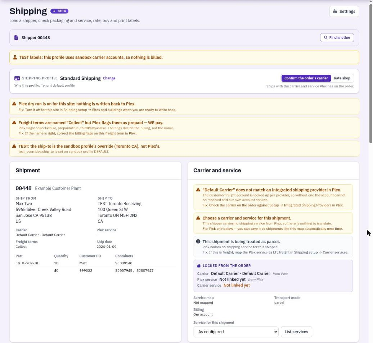Click warning icon beside Plex dry run notice
The height and width of the screenshot is (343, 373).
[x=14, y=104]
